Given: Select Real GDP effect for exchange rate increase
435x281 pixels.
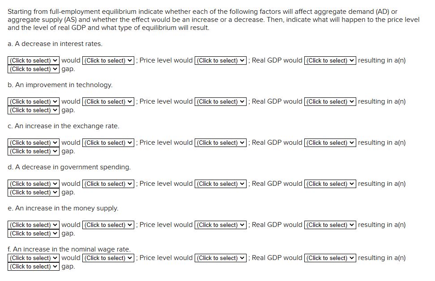Looking at the screenshot, I should 329,143.
